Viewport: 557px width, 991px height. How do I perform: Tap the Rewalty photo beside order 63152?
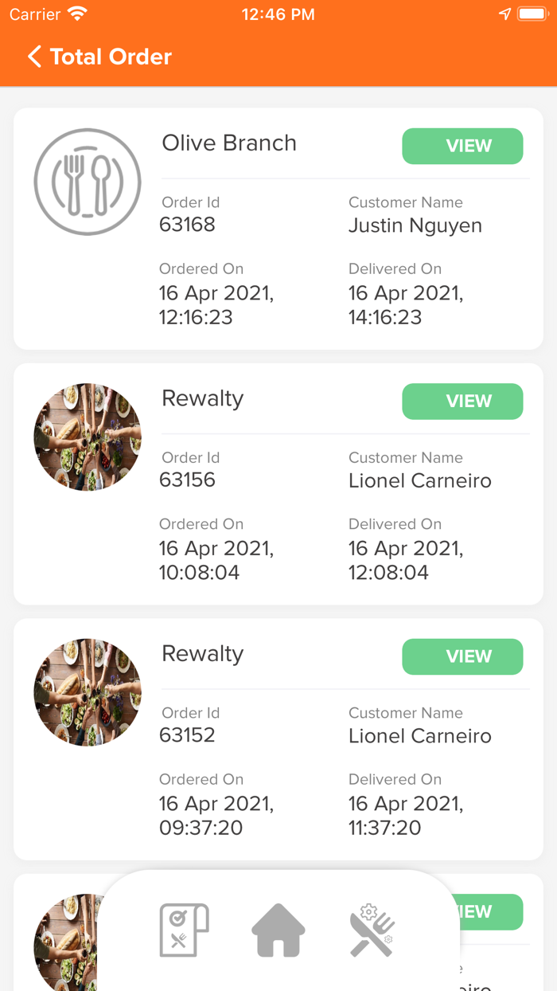coord(88,691)
